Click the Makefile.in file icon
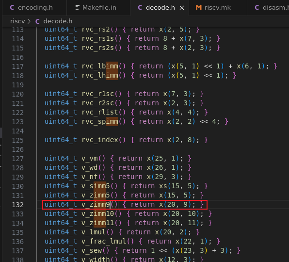 [78, 8]
